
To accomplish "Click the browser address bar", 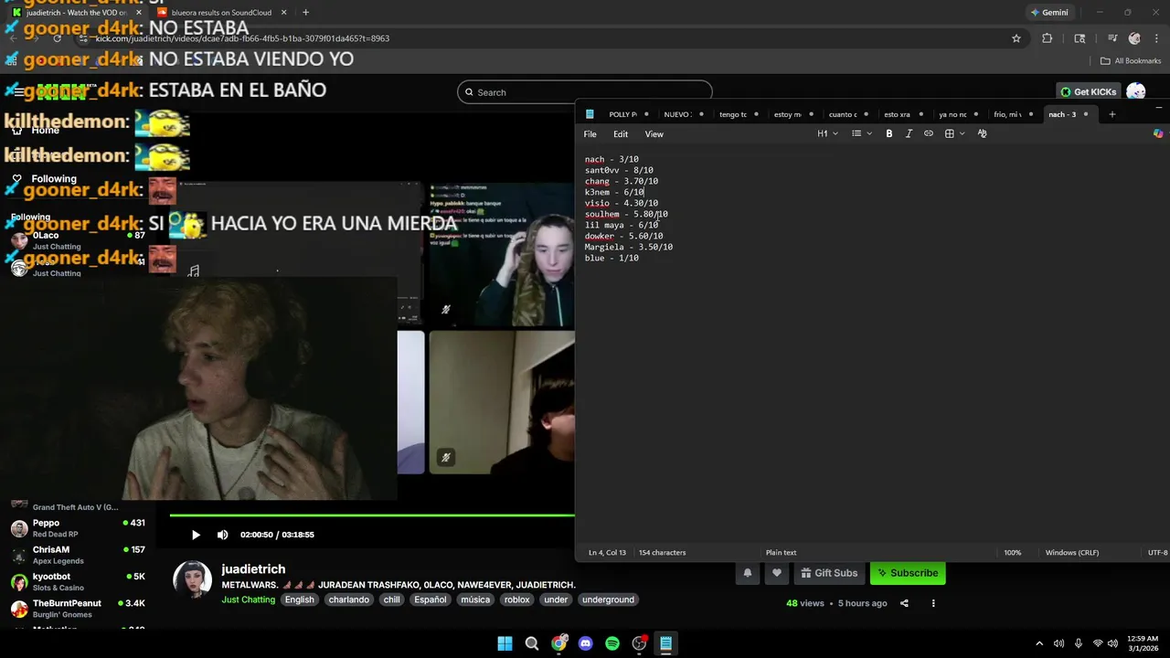I will (548, 38).
